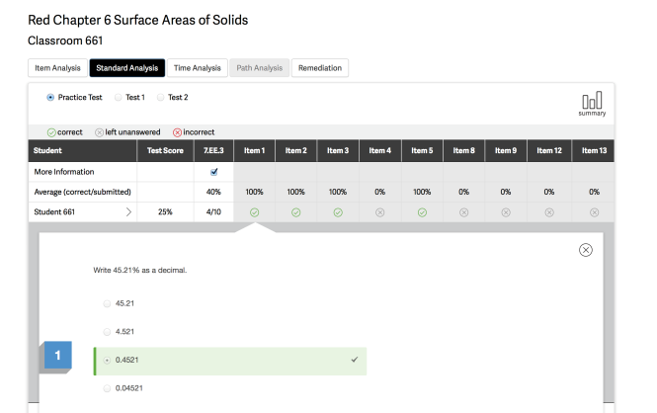657x413 pixels.
Task: Close the item 1 detail panel
Action: pos(585,250)
